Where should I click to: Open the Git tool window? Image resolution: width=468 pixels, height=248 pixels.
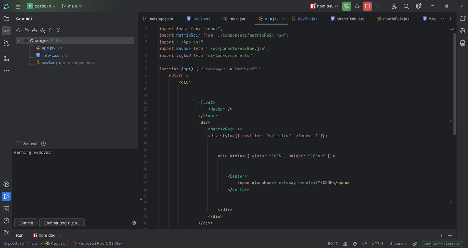coord(6,233)
